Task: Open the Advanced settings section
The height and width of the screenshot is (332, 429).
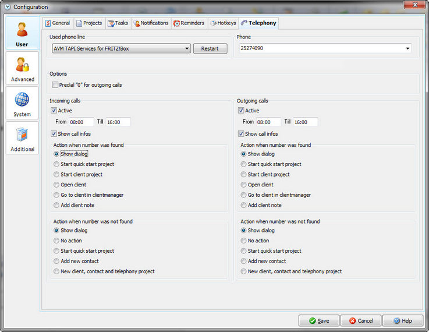Action: tap(22, 68)
